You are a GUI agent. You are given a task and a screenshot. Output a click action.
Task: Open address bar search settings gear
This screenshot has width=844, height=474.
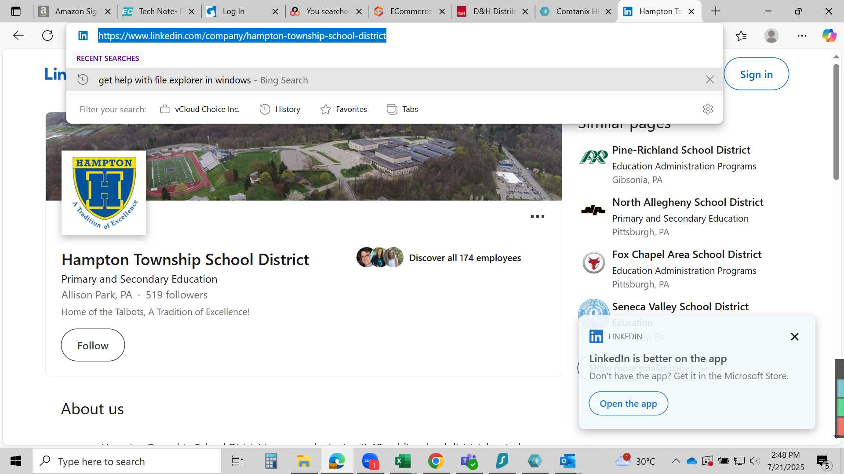[708, 109]
